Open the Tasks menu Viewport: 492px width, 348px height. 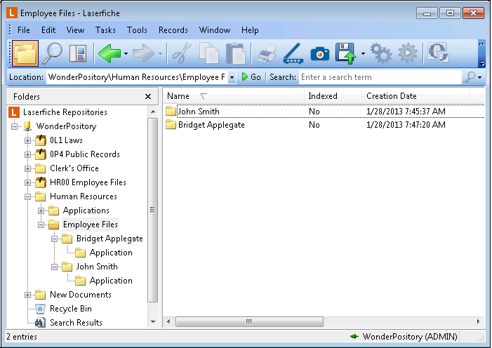(105, 30)
